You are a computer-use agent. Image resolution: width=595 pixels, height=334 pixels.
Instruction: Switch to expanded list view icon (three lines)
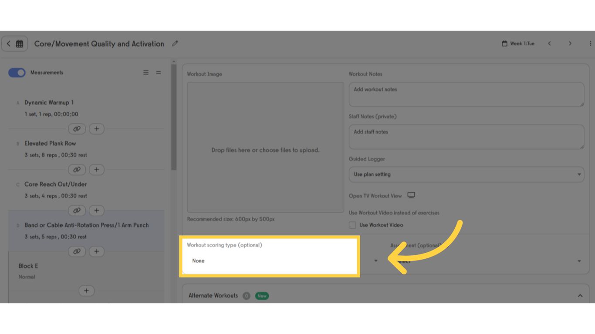146,73
